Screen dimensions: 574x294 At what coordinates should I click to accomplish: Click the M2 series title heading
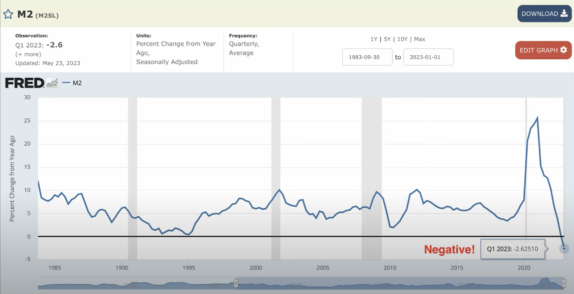click(x=25, y=14)
